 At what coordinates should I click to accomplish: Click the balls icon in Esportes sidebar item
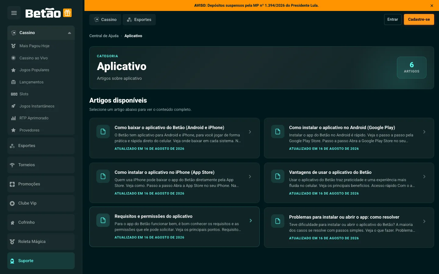point(12,146)
